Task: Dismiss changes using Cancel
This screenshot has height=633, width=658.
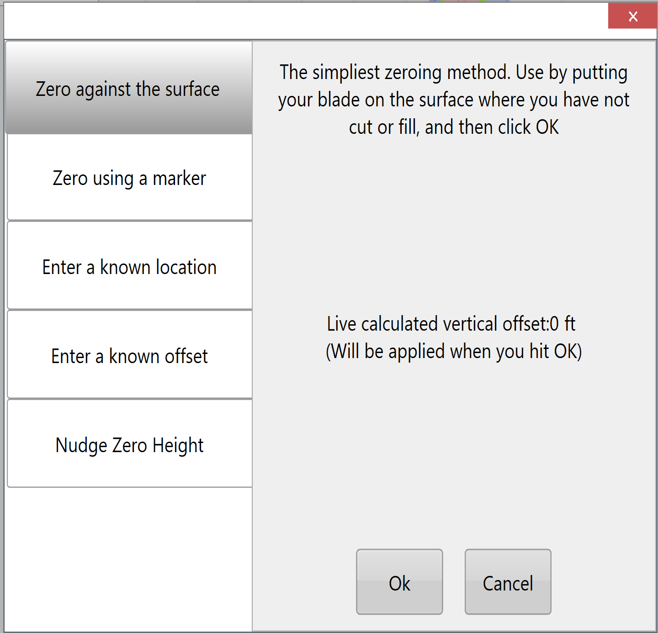Action: (x=508, y=582)
